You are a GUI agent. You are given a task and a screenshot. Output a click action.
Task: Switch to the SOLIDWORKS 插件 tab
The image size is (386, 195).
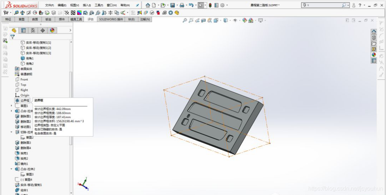111,19
